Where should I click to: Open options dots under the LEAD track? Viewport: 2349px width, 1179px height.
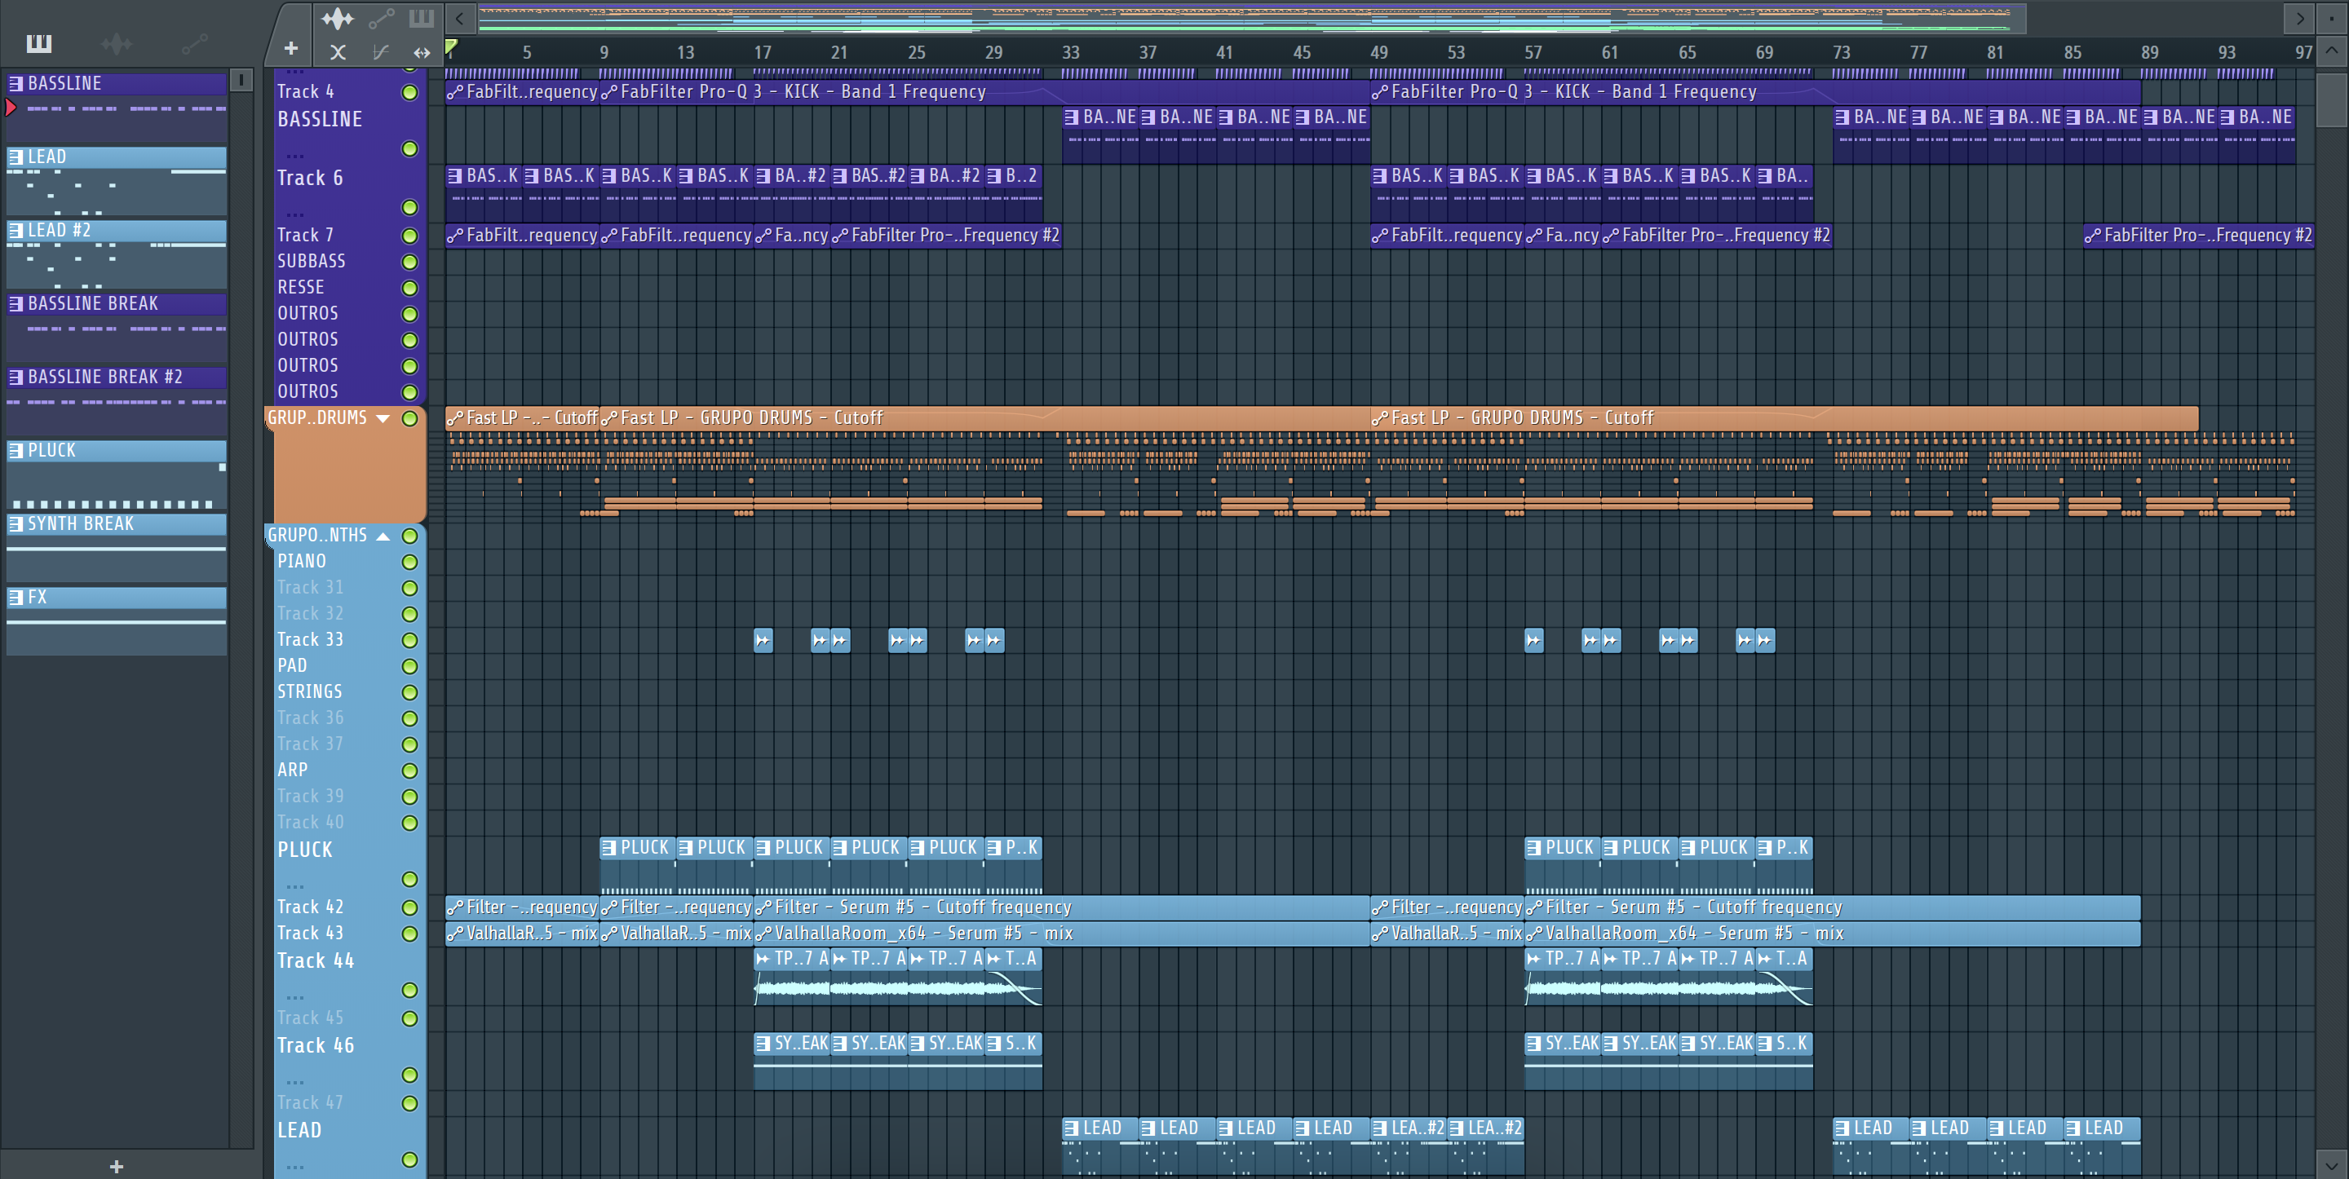click(294, 1166)
